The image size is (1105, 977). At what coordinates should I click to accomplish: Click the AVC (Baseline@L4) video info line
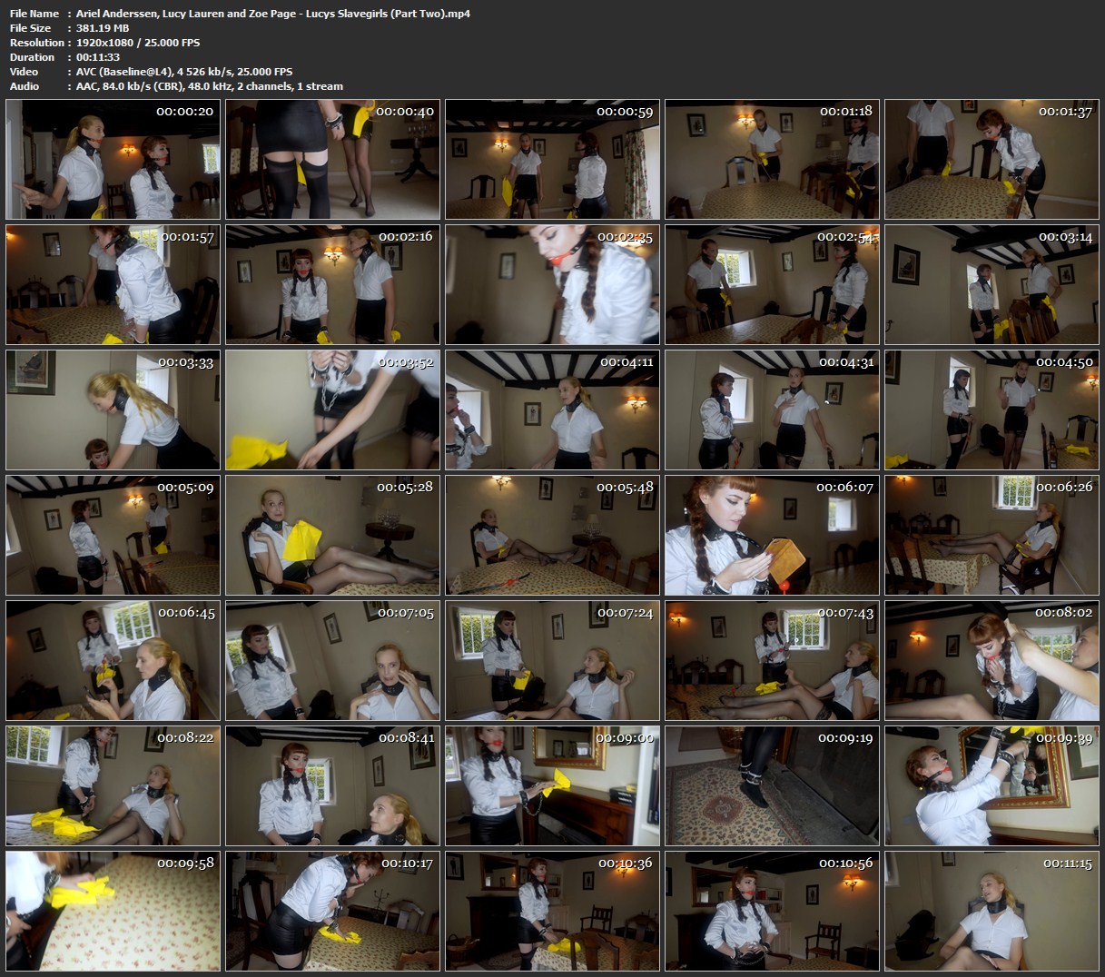(x=184, y=72)
